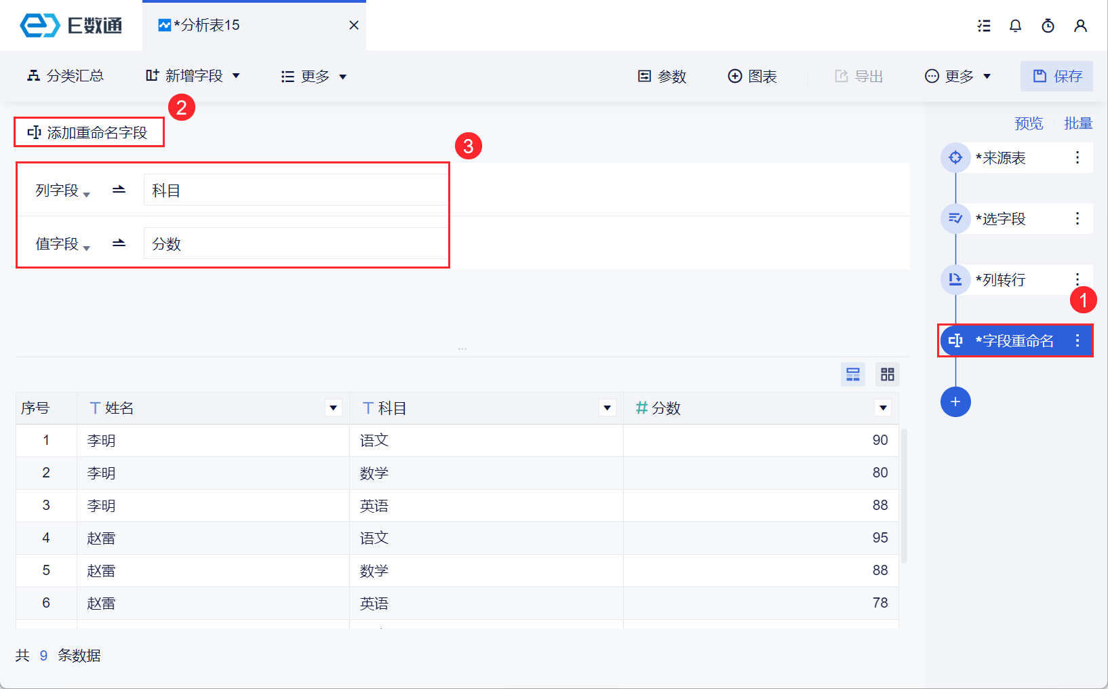Image resolution: width=1108 pixels, height=689 pixels.
Task: Click the 预览 link
Action: coord(1028,123)
